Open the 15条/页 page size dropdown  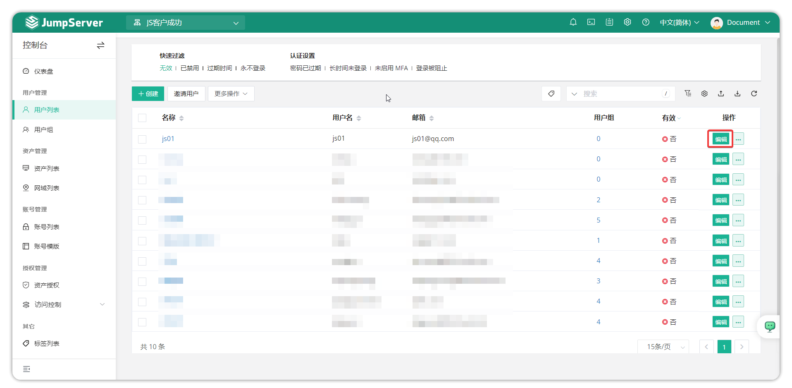(663, 347)
